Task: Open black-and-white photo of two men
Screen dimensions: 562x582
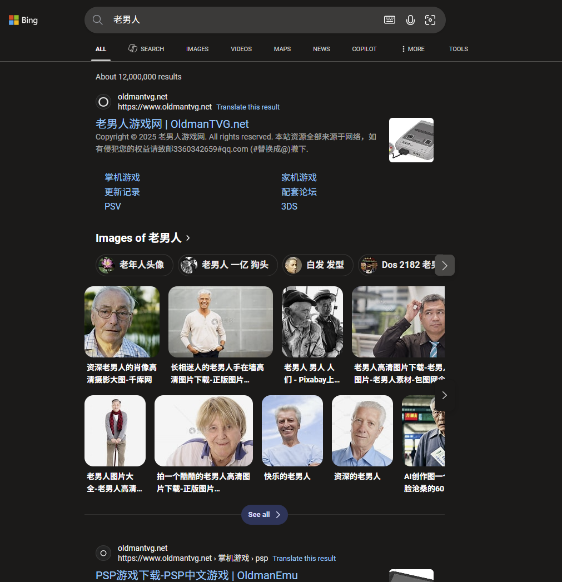Action: point(312,322)
